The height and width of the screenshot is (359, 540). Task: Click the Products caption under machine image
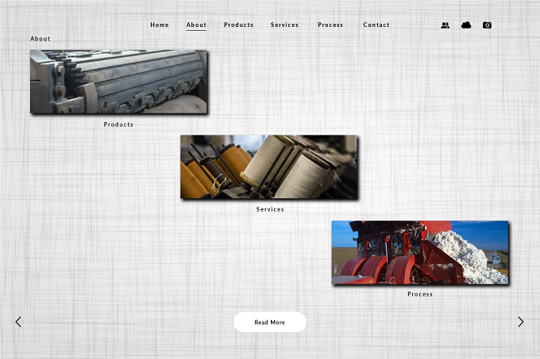pos(118,124)
